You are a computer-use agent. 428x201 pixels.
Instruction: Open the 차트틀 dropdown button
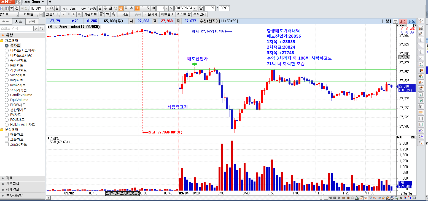[28, 14]
